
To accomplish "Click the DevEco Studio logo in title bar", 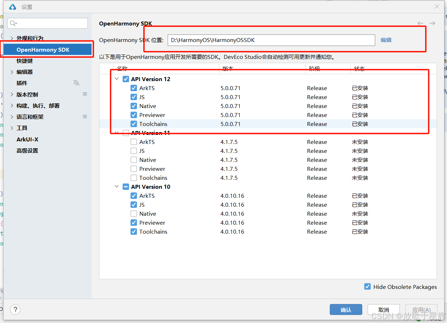I will (x=13, y=7).
